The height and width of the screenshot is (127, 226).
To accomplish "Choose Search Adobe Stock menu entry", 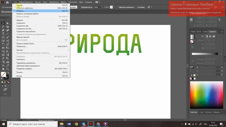I will tap(41, 43).
